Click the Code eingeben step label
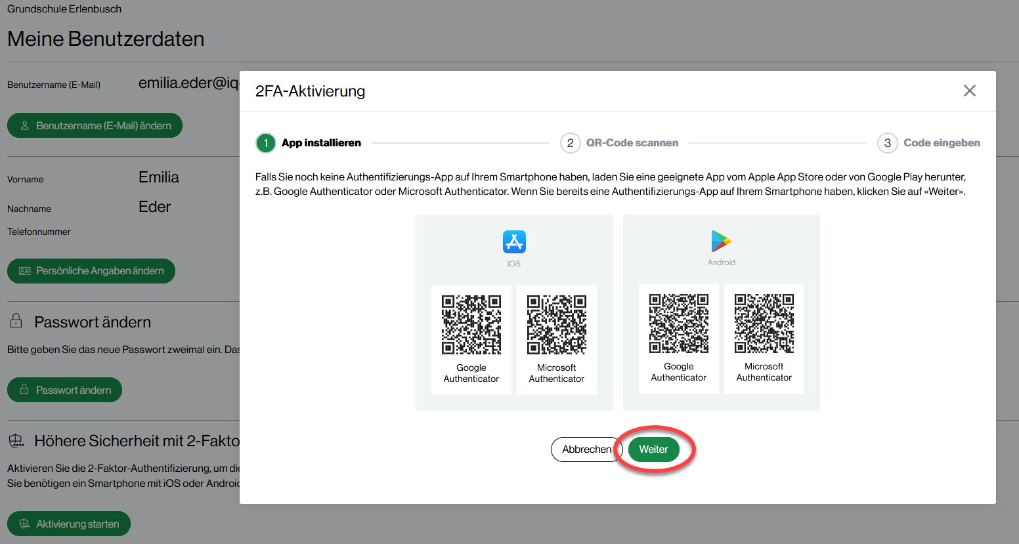This screenshot has width=1019, height=544. coord(942,143)
